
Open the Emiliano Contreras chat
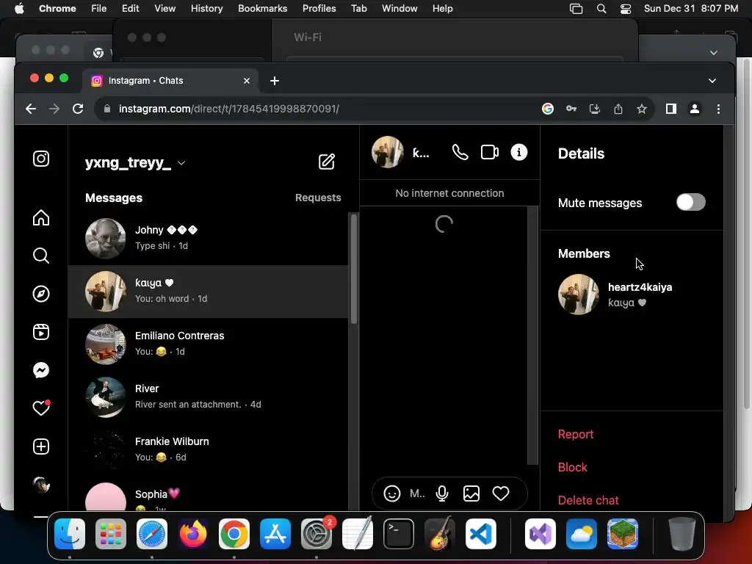coord(209,344)
